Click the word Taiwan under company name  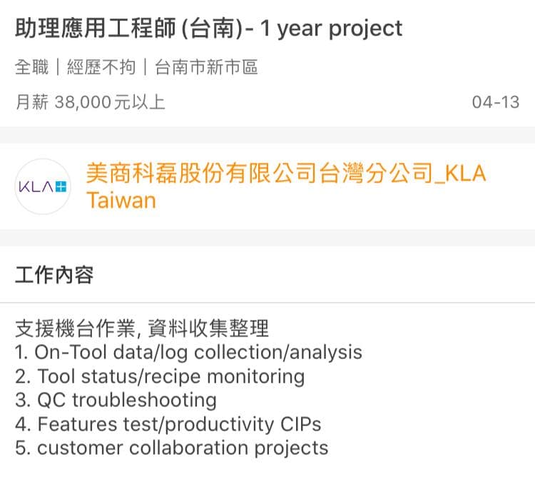click(121, 200)
